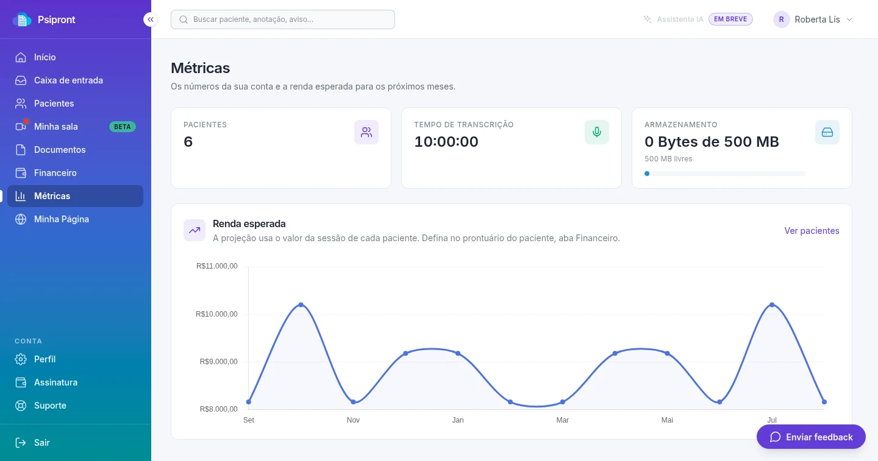Click the Pacientes people icon in sidebar
The width and height of the screenshot is (878, 461).
[x=21, y=104]
